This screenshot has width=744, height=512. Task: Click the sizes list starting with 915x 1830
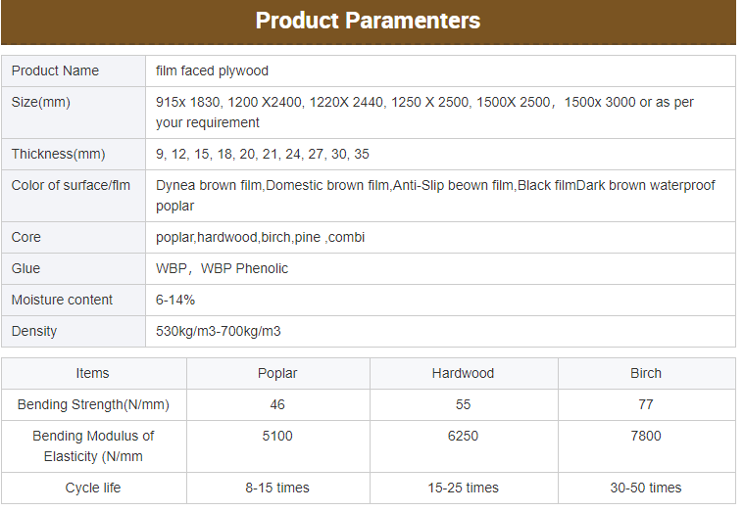pyautogui.click(x=424, y=113)
